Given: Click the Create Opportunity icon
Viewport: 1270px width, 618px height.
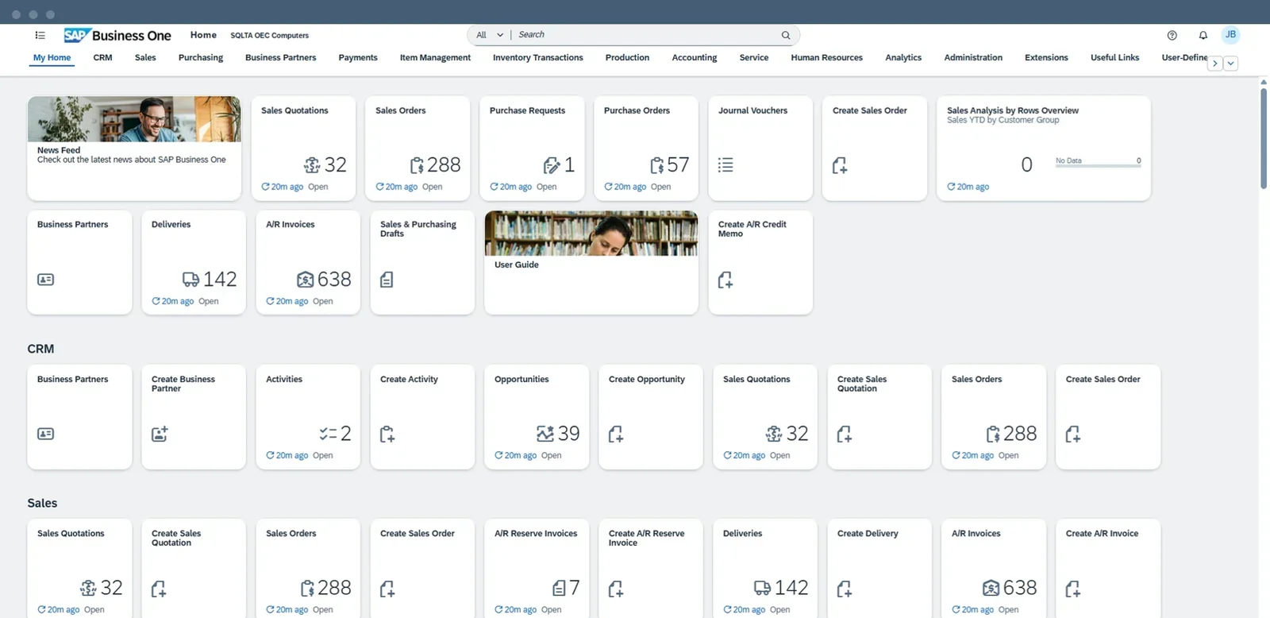Looking at the screenshot, I should pyautogui.click(x=616, y=434).
